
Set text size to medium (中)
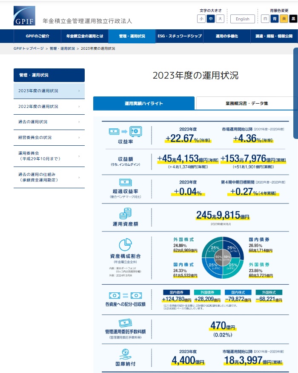[x=210, y=19]
